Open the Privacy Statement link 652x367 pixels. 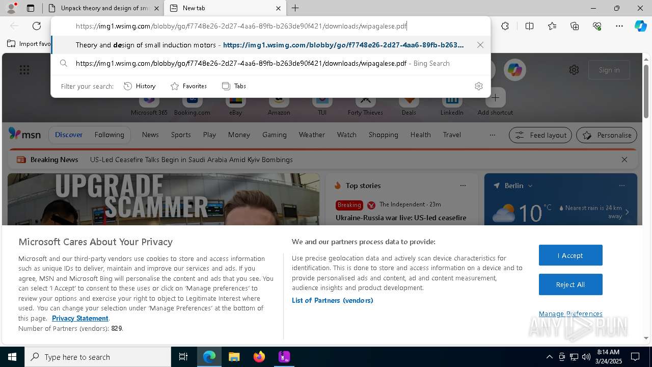click(x=80, y=318)
